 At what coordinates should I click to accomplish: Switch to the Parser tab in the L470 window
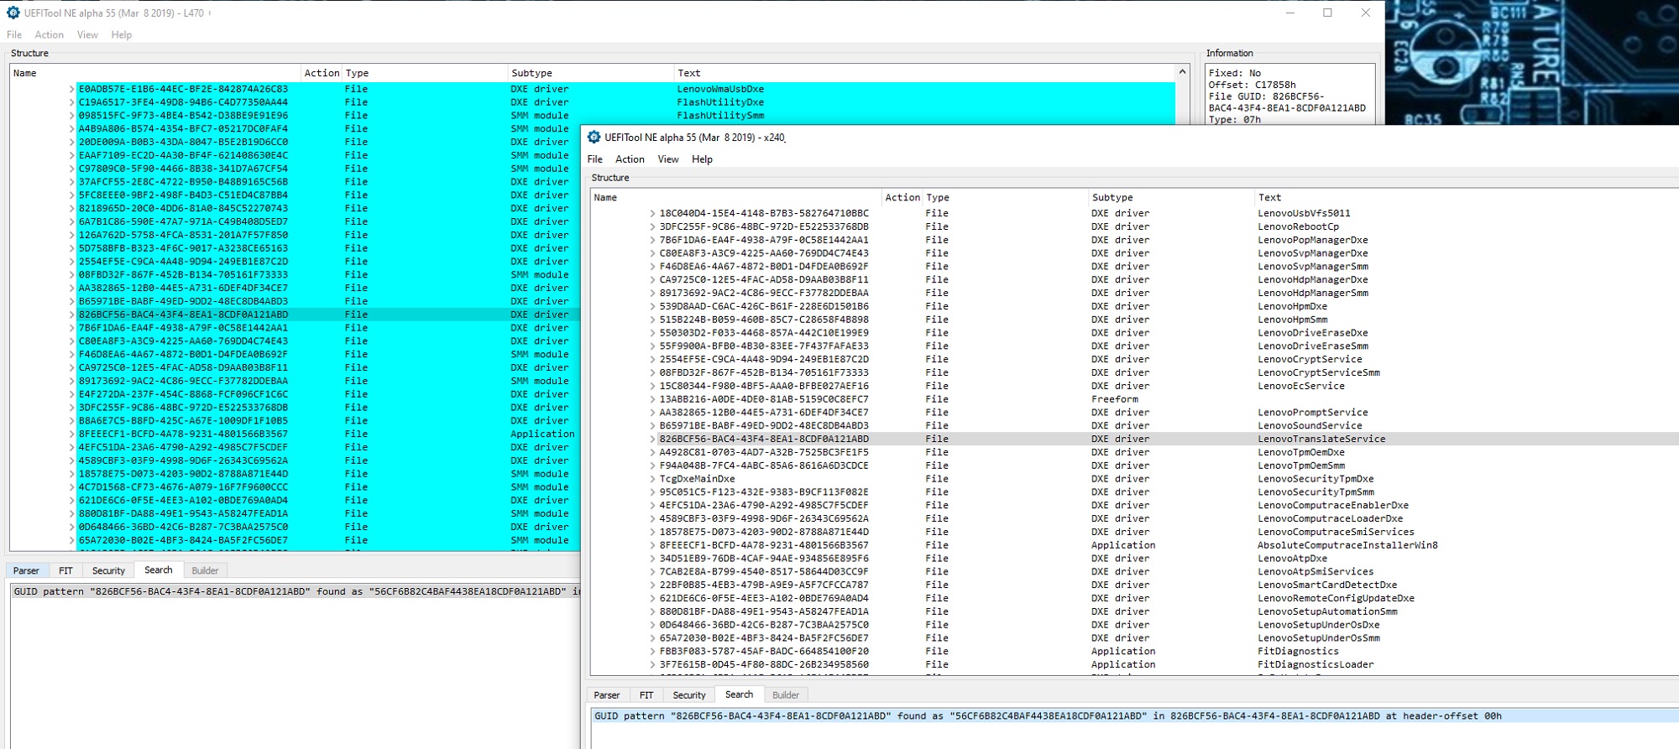tap(26, 570)
